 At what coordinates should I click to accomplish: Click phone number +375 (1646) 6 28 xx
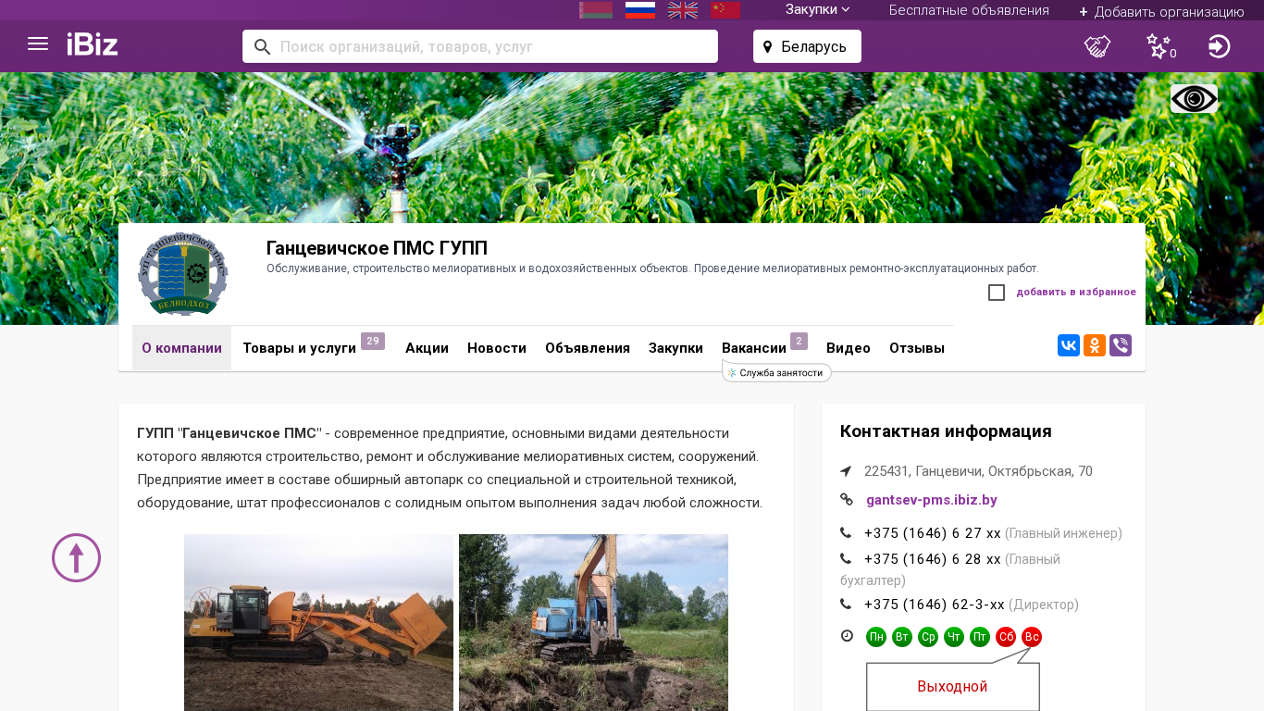pos(933,559)
